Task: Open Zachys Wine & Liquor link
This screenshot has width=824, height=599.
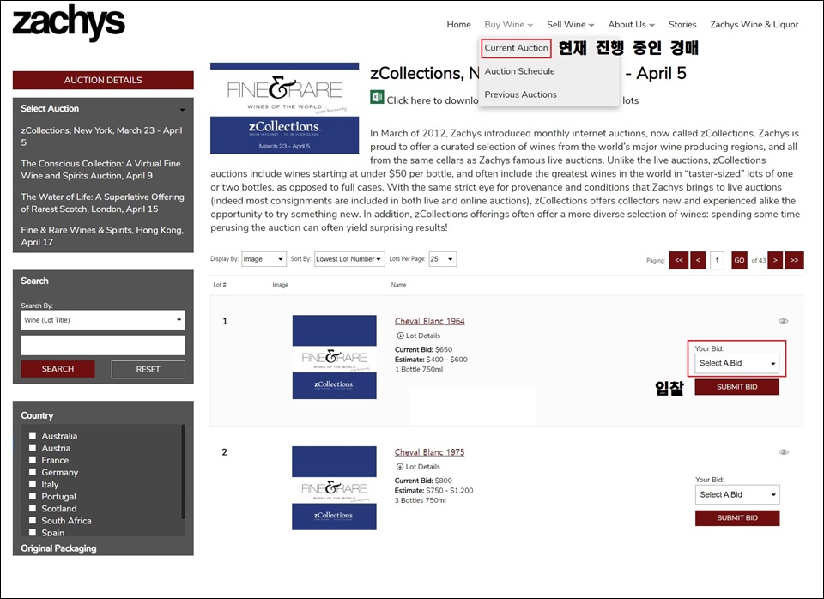Action: [754, 25]
